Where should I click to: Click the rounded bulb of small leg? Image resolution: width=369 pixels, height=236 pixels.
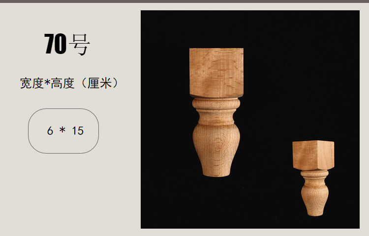pyautogui.click(x=315, y=199)
